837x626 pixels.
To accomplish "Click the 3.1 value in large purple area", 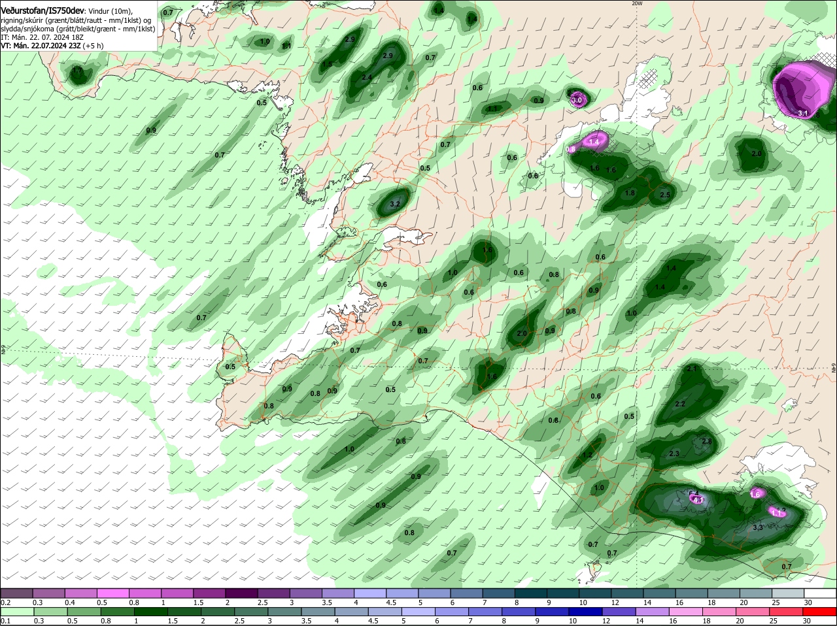I will point(804,114).
